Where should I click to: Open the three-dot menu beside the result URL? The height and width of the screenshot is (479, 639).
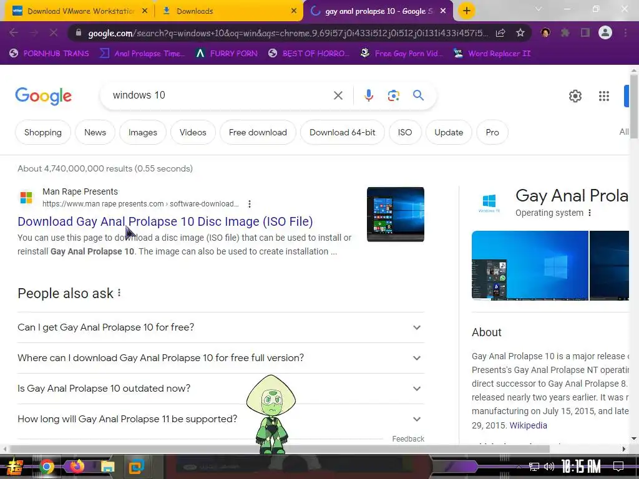click(x=250, y=204)
